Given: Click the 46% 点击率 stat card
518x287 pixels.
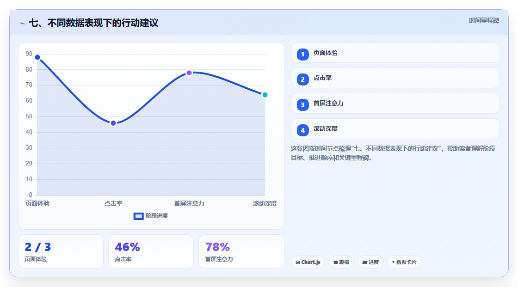Looking at the screenshot, I should coord(151,252).
